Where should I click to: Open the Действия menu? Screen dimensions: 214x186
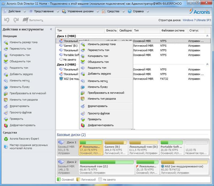tap(14, 11)
